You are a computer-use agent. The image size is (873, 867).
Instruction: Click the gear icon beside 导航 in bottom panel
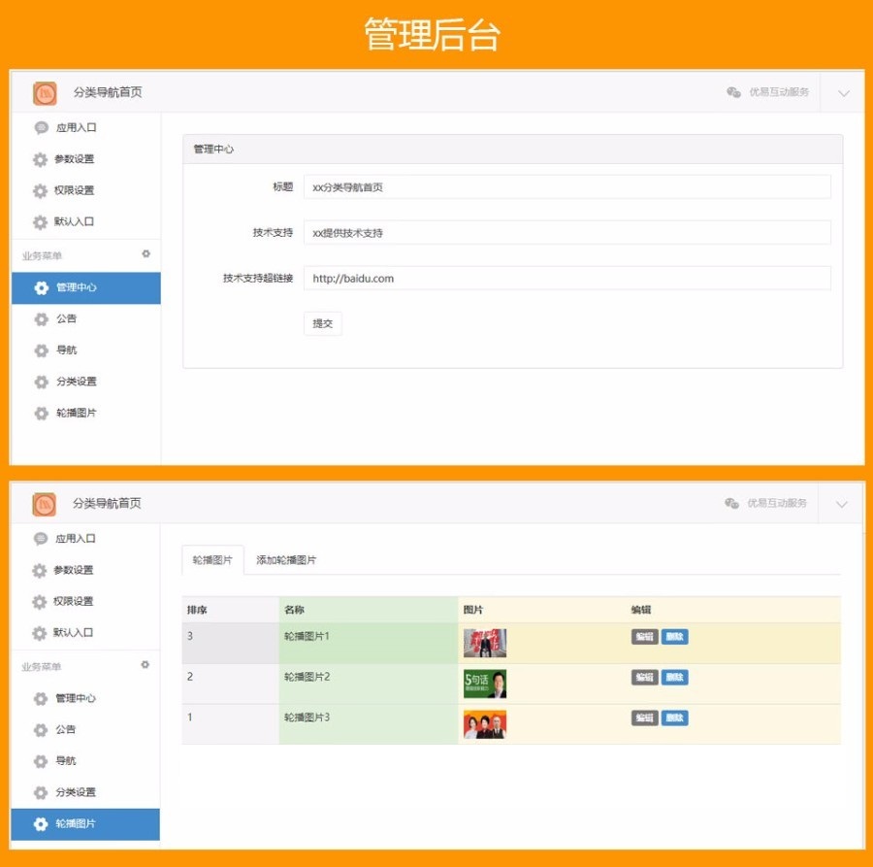pyautogui.click(x=40, y=761)
